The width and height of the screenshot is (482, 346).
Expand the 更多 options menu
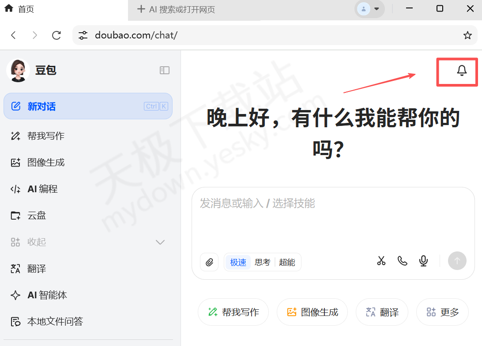[442, 312]
